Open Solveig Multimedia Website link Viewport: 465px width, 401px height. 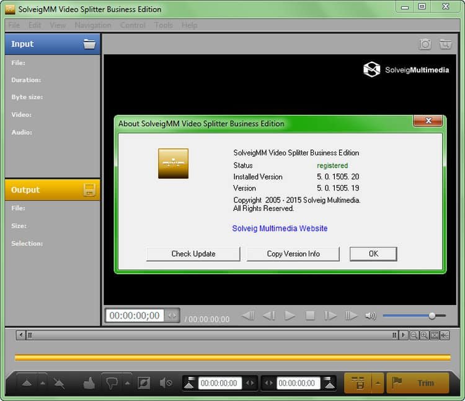pyautogui.click(x=280, y=228)
